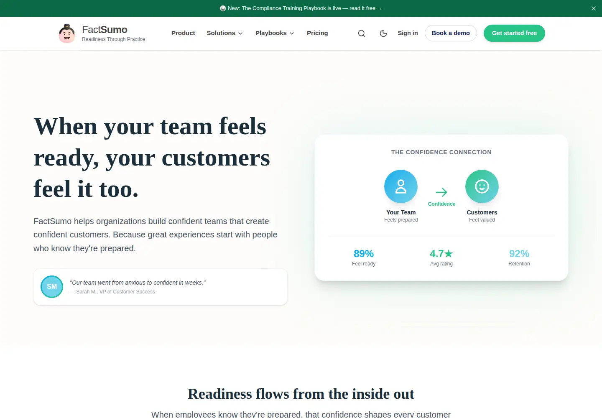The height and width of the screenshot is (418, 602).
Task: Dismiss the announcement banner with X
Action: pyautogui.click(x=594, y=8)
